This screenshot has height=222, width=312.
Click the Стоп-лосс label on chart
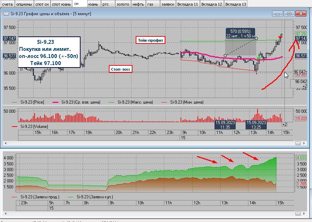(x=120, y=69)
